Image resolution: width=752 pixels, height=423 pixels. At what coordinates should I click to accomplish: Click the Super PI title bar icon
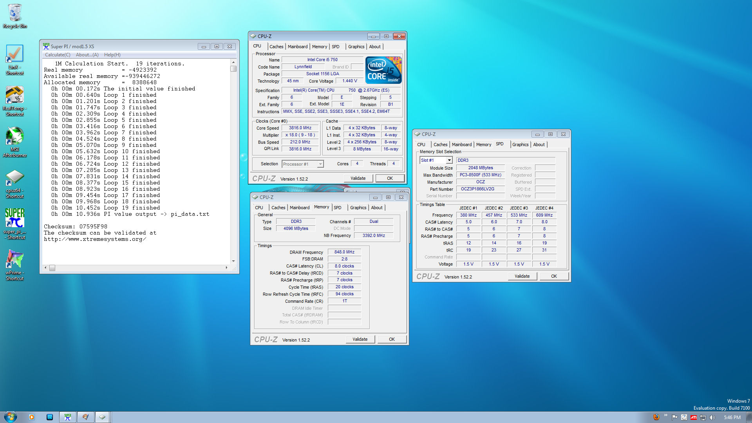[x=46, y=46]
